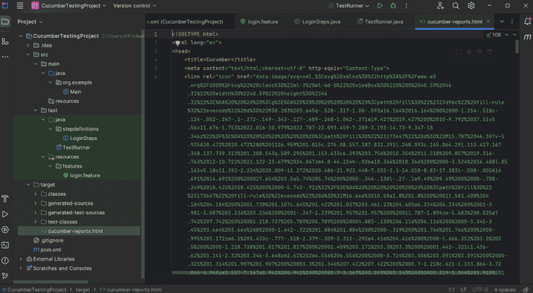Expand the test-classes folder arrow

click(35, 222)
